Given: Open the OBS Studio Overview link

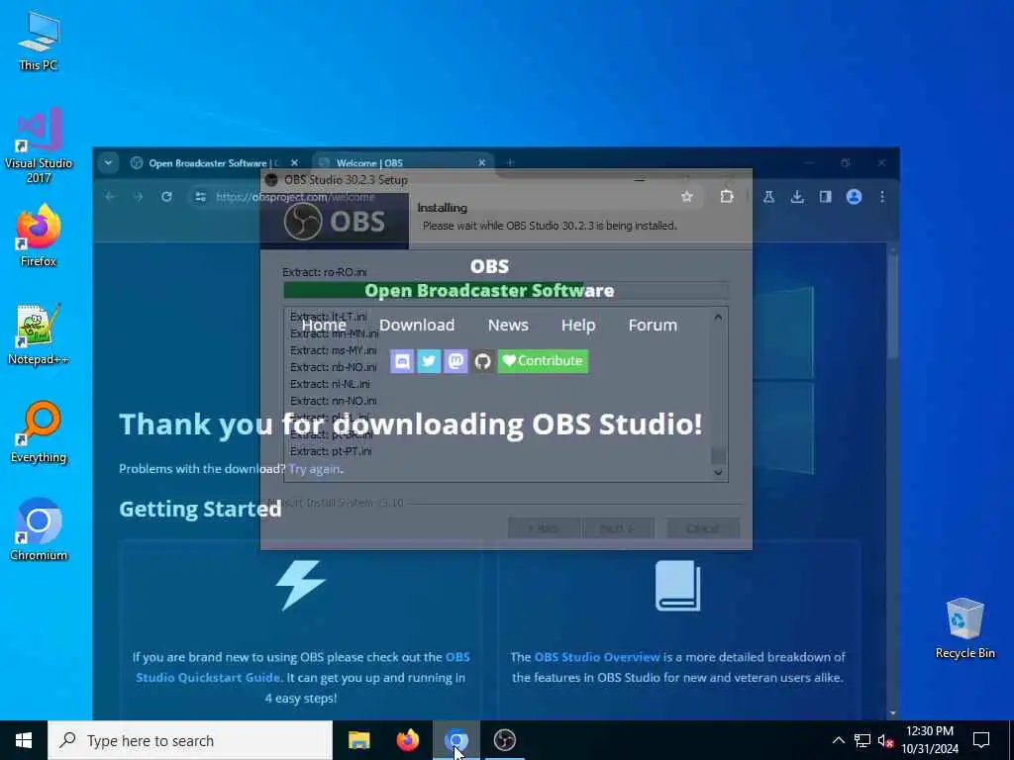Looking at the screenshot, I should (597, 657).
